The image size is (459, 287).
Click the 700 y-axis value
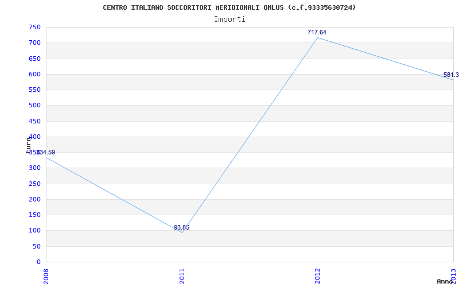34,42
